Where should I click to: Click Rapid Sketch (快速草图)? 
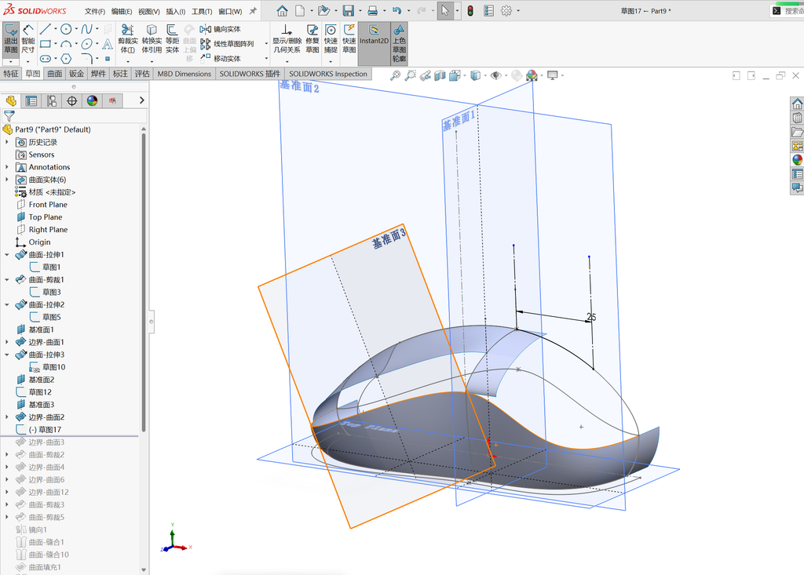pyautogui.click(x=349, y=39)
